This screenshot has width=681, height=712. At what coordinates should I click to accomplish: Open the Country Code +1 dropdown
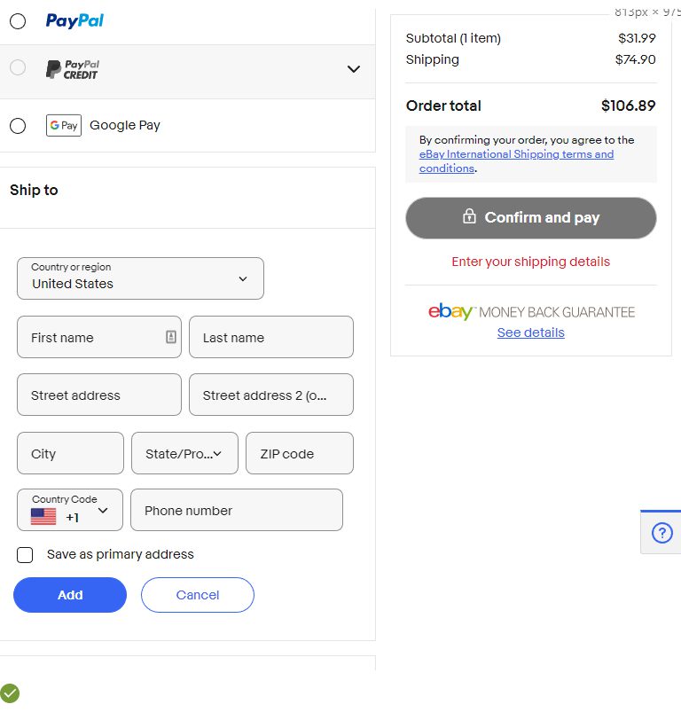point(70,510)
